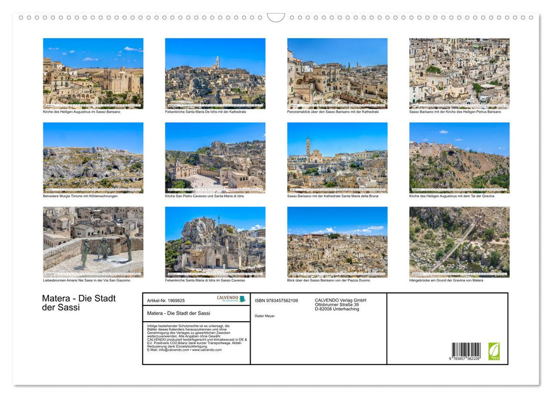Click the Panoramablick über den Sasso Barisano thumbnail
The height and width of the screenshot is (398, 552).
[337, 73]
